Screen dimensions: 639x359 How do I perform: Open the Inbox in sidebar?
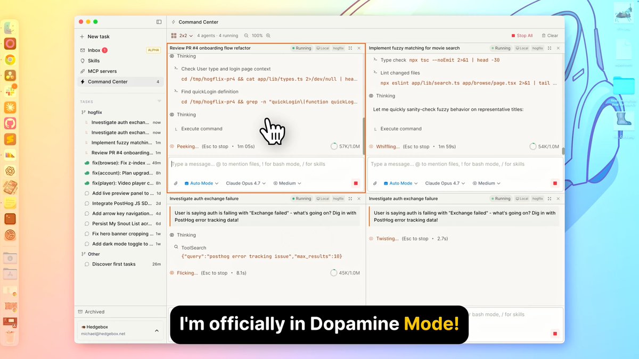[120, 50]
